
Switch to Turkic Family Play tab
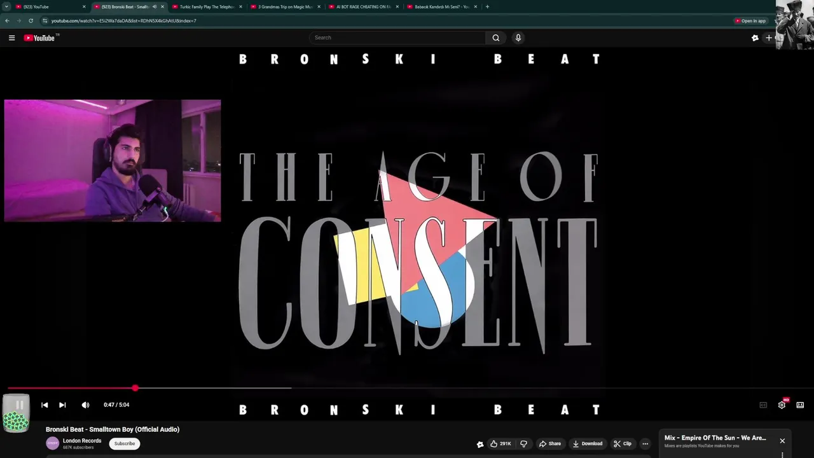pyautogui.click(x=207, y=6)
